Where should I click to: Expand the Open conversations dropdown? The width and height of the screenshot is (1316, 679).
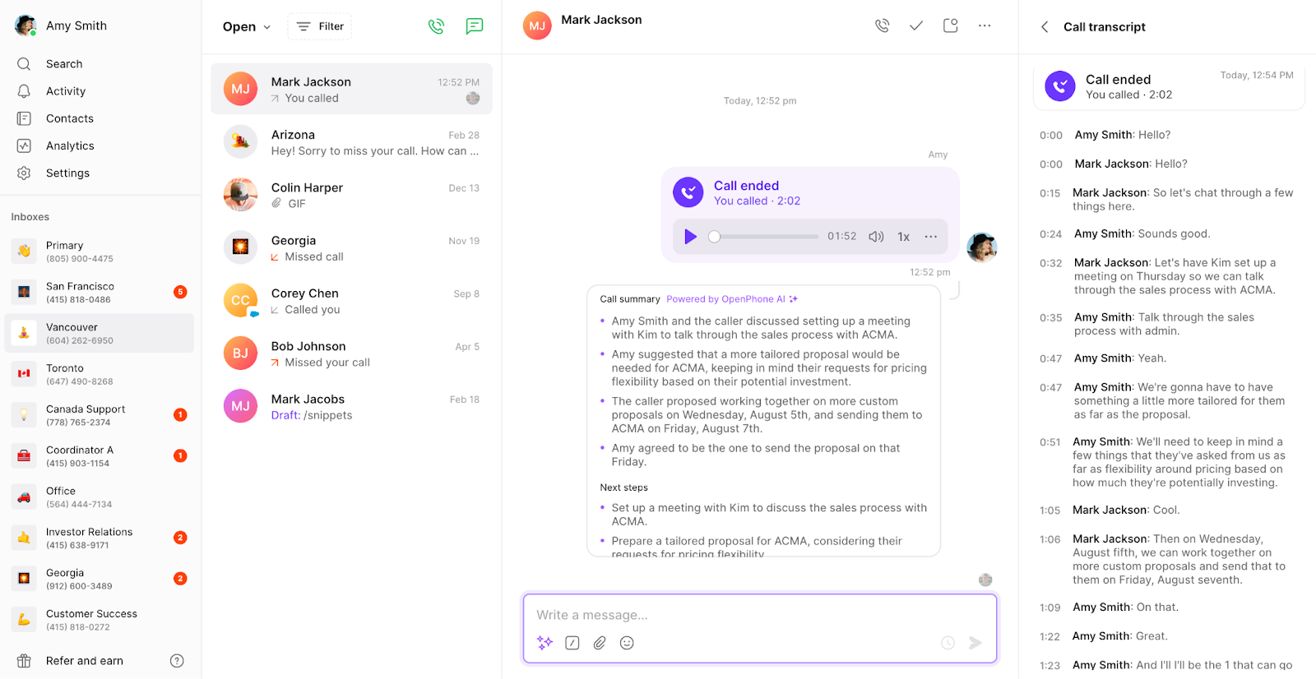tap(246, 26)
